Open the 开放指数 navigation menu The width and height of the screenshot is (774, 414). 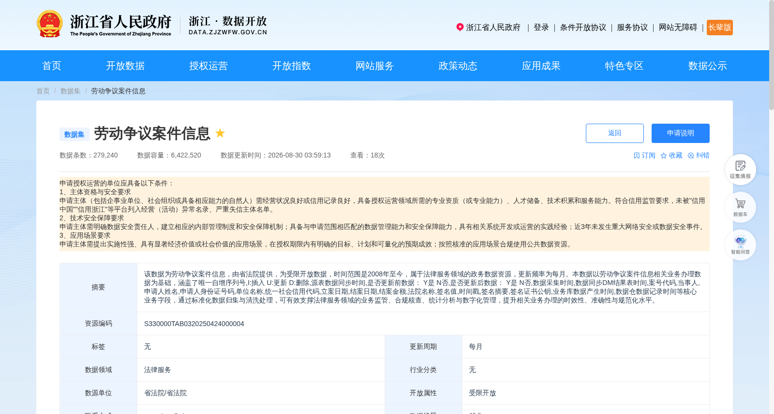292,66
